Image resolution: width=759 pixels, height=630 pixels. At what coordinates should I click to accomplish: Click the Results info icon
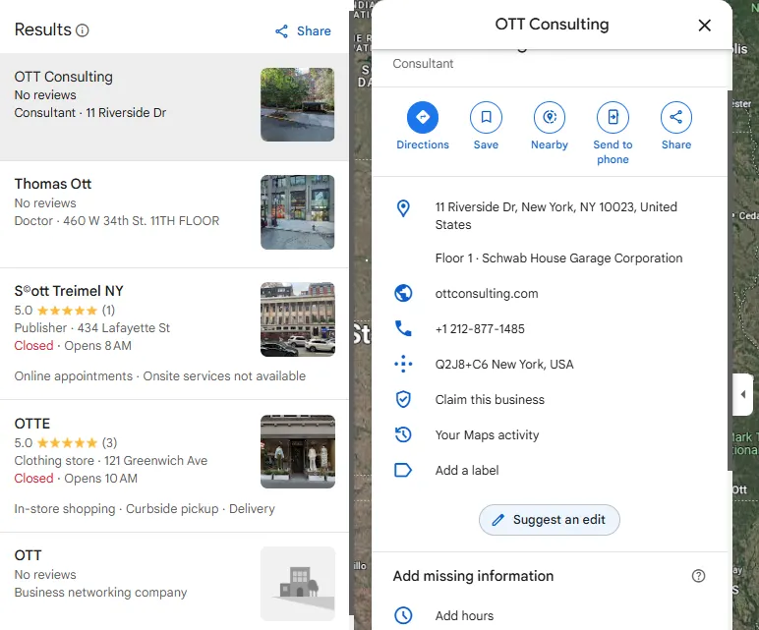point(83,30)
